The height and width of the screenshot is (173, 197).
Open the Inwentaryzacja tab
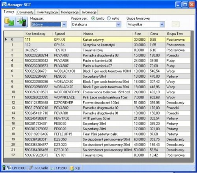47,12
